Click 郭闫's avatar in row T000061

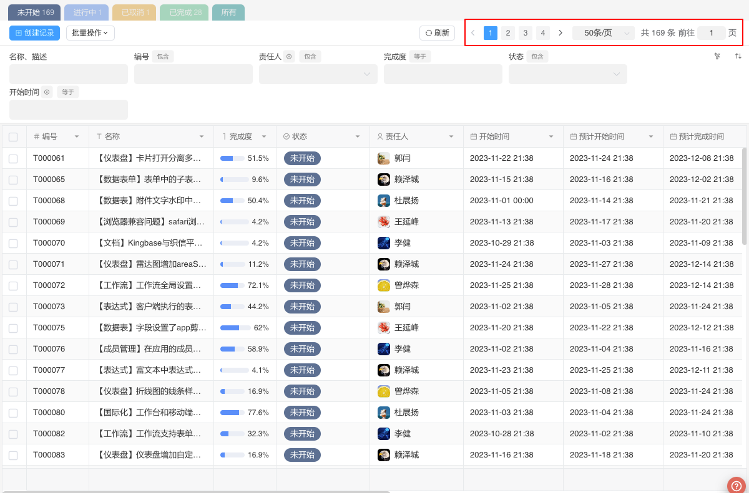coord(384,158)
